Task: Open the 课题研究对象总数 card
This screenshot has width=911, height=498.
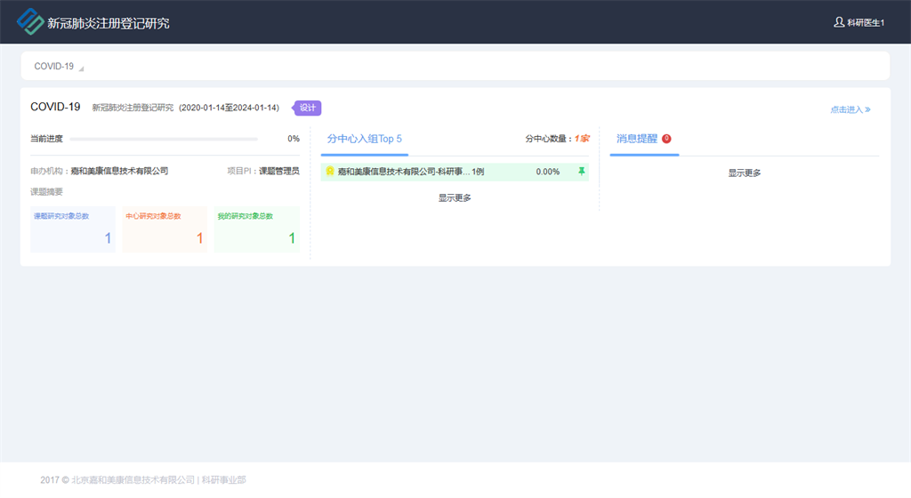Action: [x=73, y=229]
